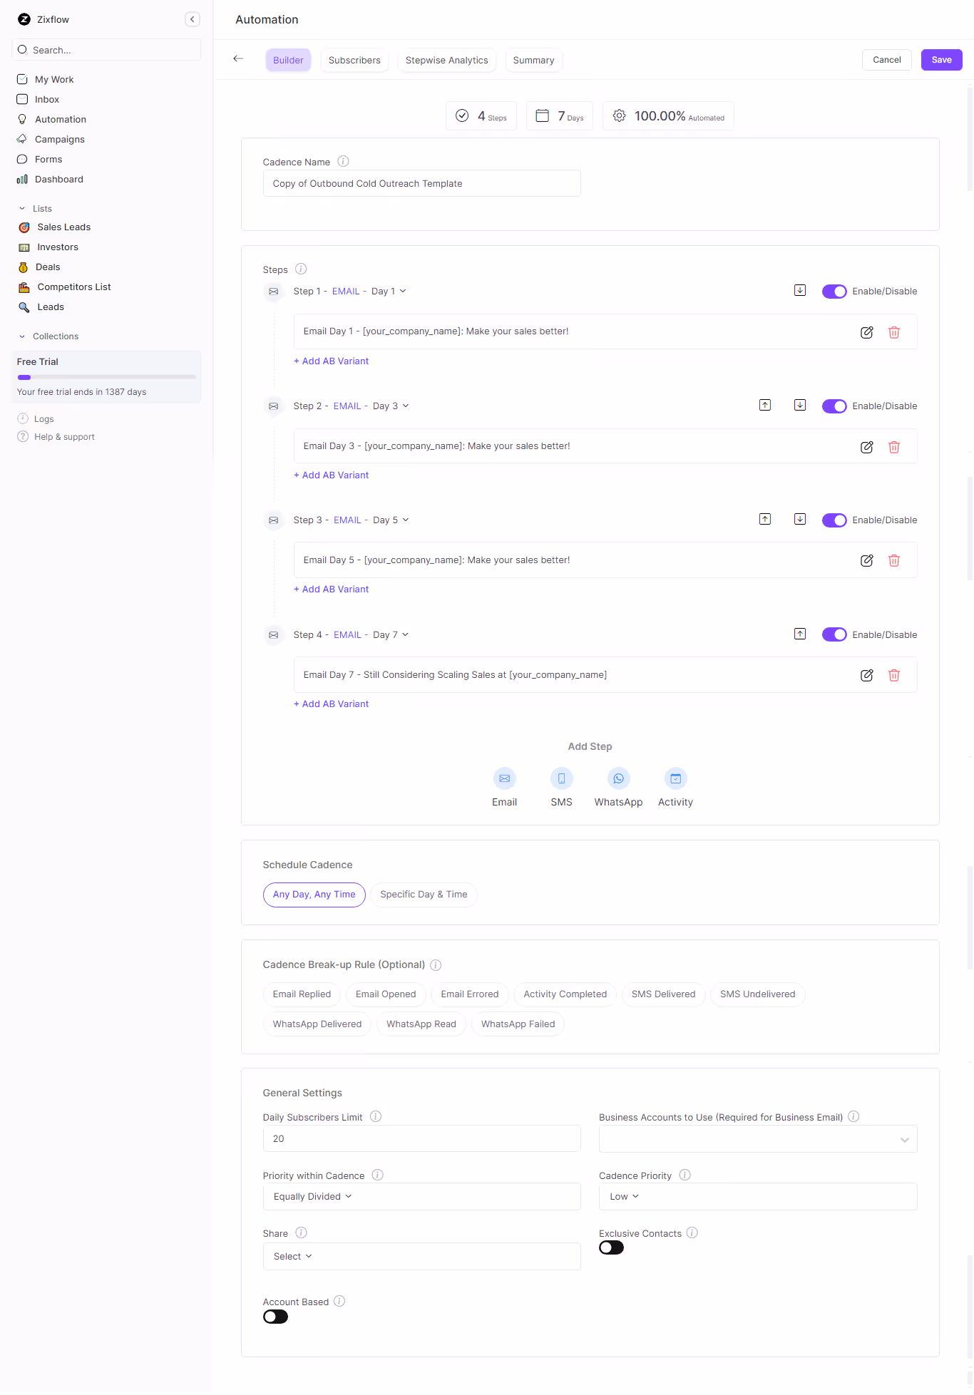The width and height of the screenshot is (974, 1395).
Task: Disable Step 3 with its toggle
Action: pos(834,520)
